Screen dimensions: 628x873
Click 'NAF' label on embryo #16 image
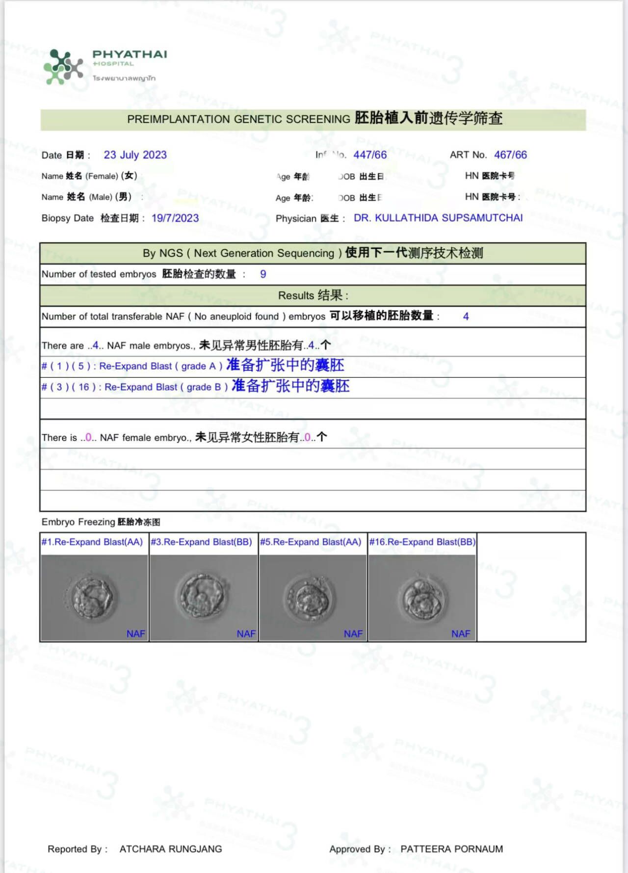[461, 634]
